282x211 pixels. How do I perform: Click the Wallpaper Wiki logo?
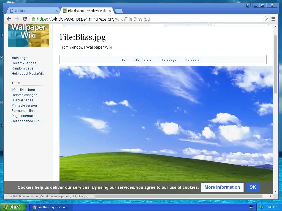coord(28,35)
